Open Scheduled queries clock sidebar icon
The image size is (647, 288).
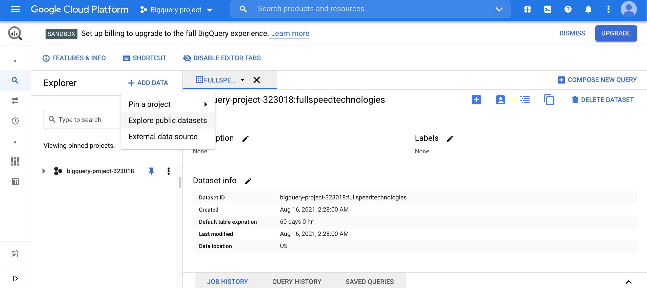click(x=15, y=121)
